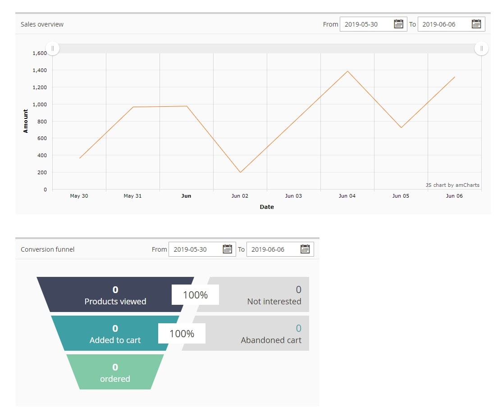The width and height of the screenshot is (502, 416).
Task: Open the calendar picker for Conversion funnel From date
Action: tap(227, 249)
